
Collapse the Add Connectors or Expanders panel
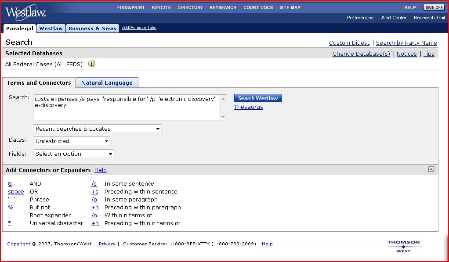(x=431, y=169)
